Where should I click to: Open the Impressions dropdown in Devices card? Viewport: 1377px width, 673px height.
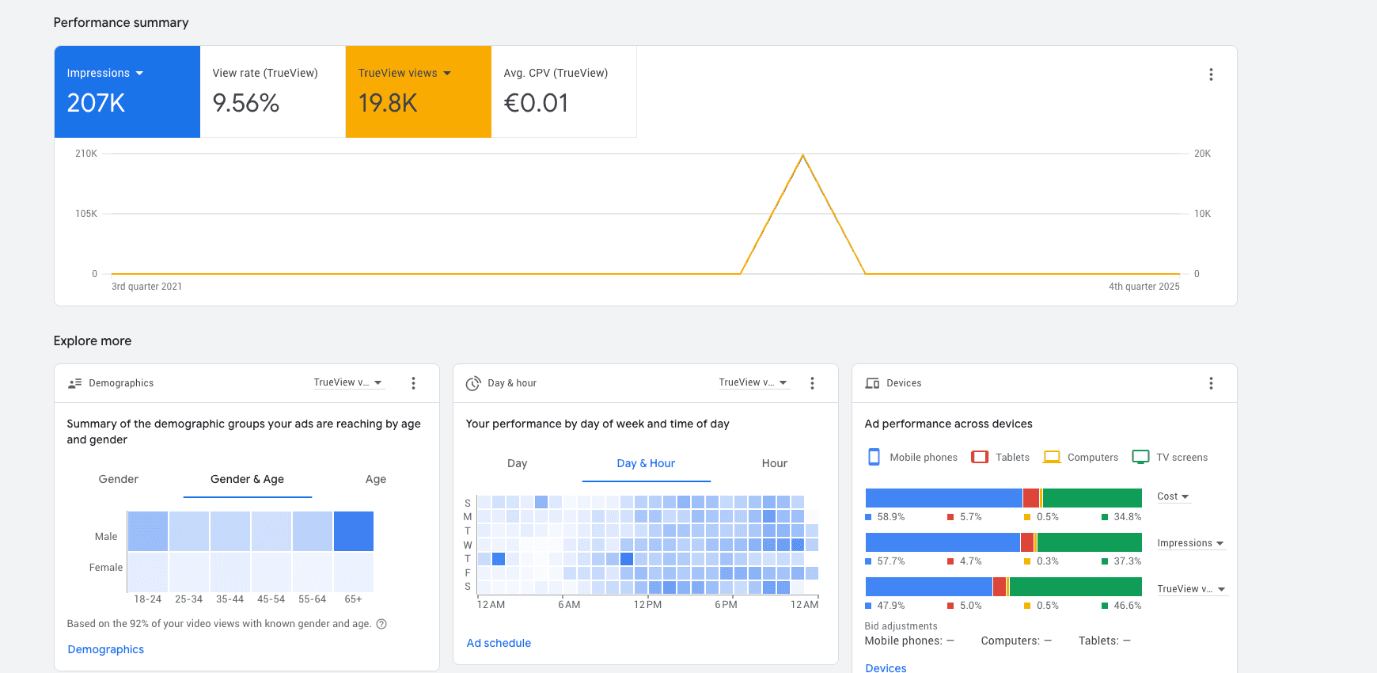pyautogui.click(x=1191, y=543)
